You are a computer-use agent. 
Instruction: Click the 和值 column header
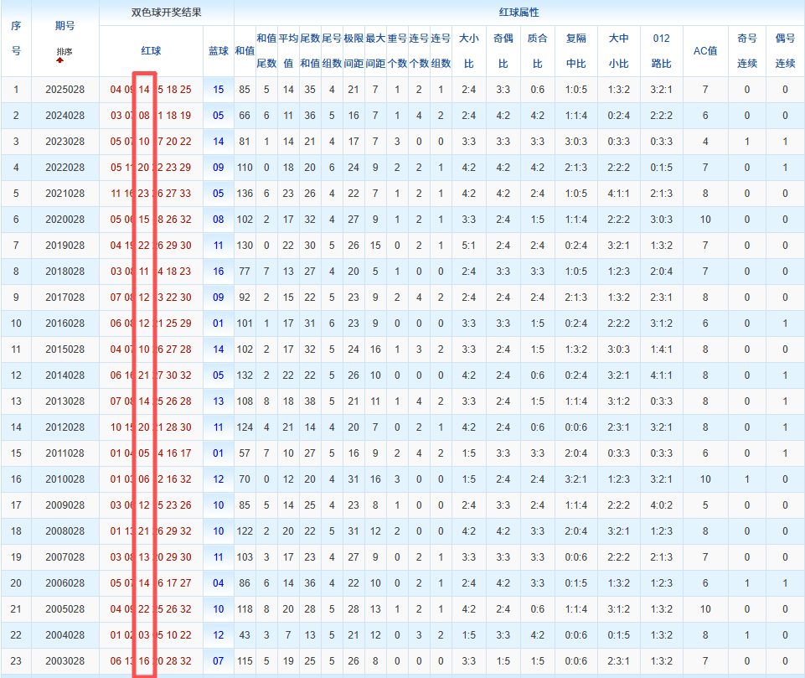coord(245,51)
